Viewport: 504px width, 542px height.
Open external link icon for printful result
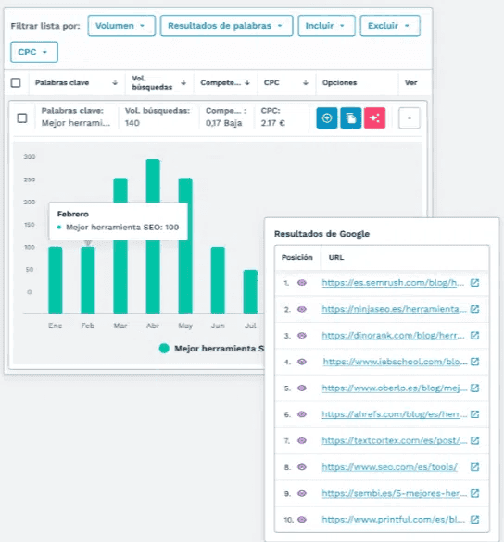coord(474,519)
